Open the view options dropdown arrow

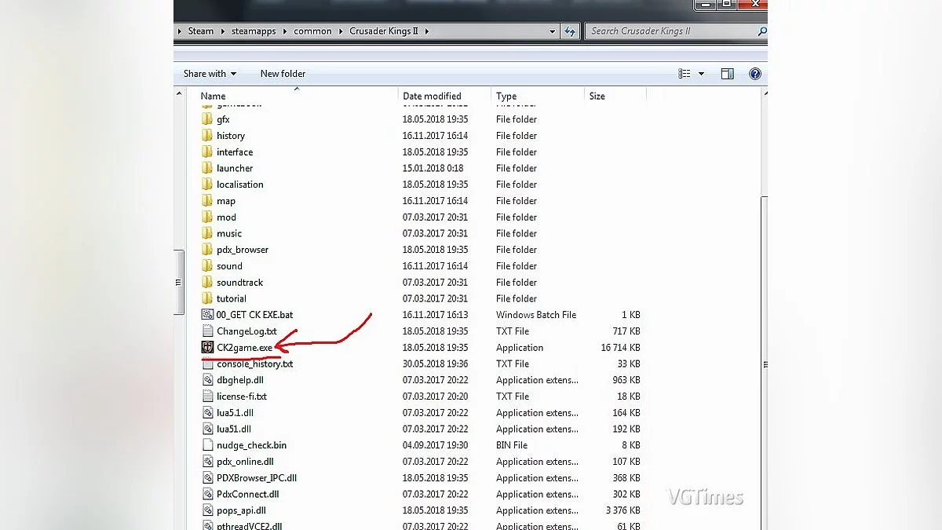[701, 74]
